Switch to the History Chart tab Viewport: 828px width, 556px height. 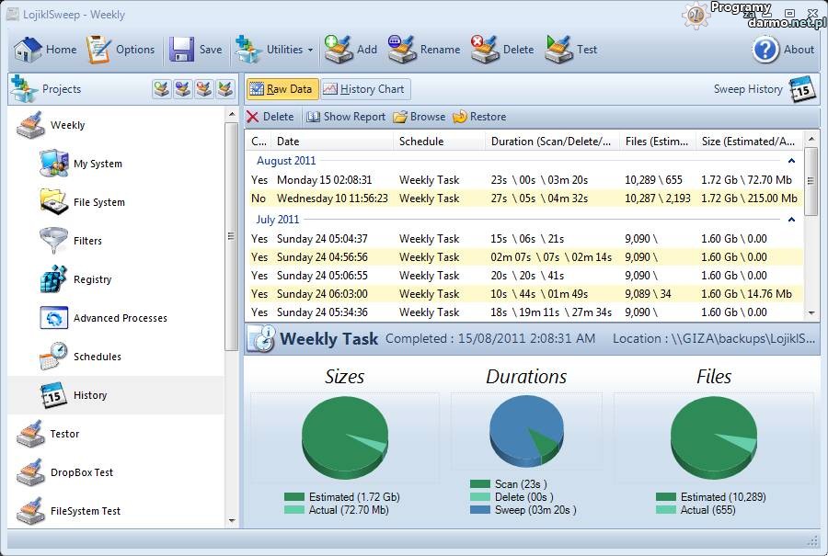coord(363,89)
